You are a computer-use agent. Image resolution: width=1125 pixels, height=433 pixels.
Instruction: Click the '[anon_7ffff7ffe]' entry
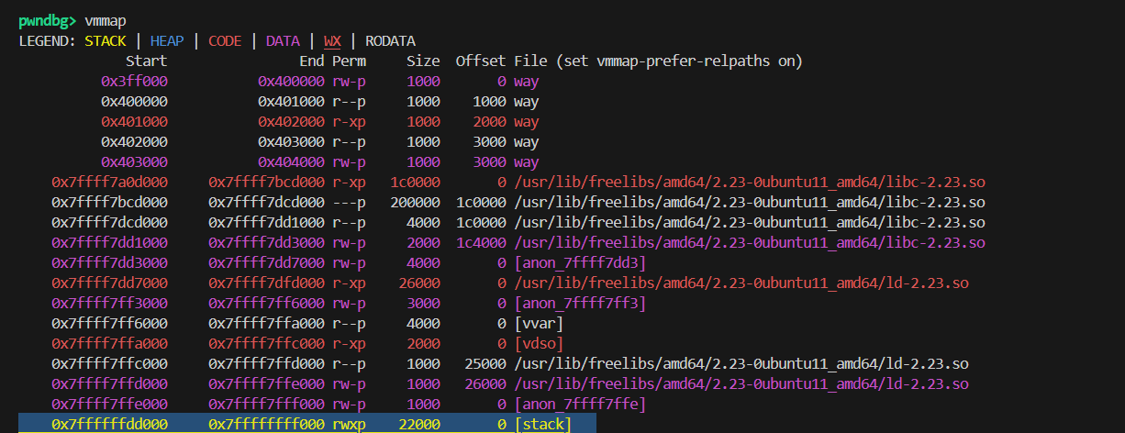click(x=580, y=404)
